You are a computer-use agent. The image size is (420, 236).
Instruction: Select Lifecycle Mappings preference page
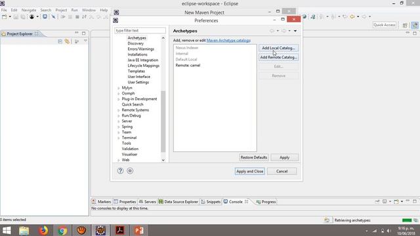pyautogui.click(x=143, y=66)
